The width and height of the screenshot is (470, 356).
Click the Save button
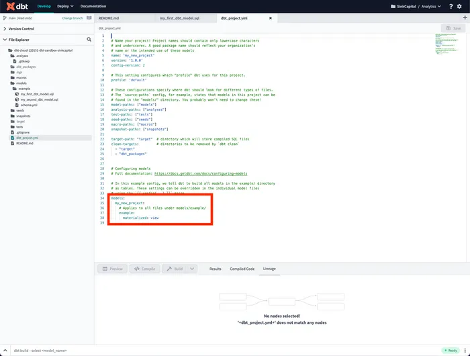coord(453,28)
